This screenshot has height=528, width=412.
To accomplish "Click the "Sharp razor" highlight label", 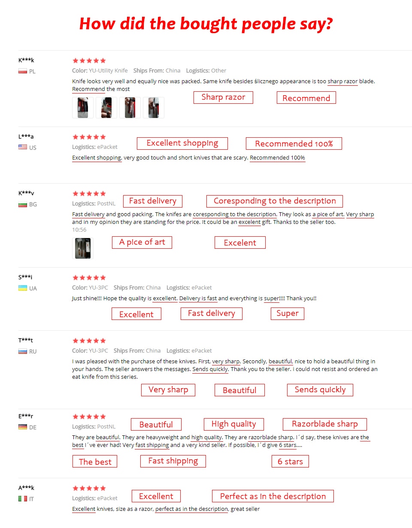I will (x=223, y=97).
